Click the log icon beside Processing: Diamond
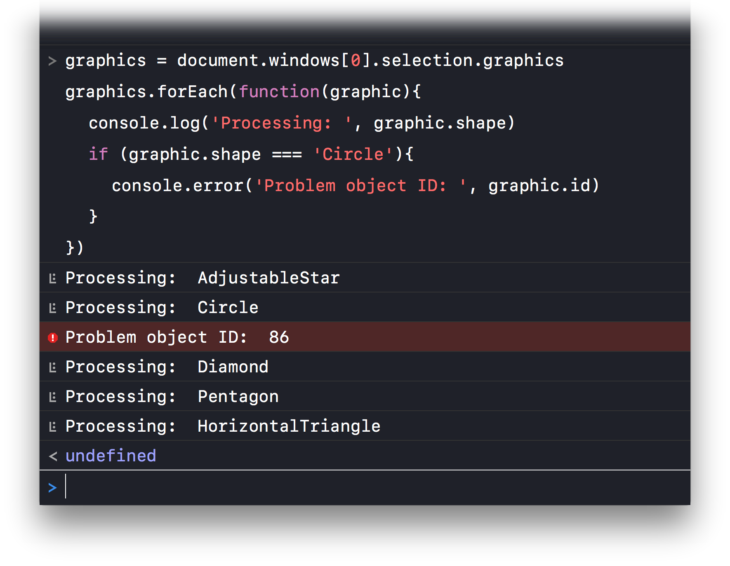 [52, 367]
